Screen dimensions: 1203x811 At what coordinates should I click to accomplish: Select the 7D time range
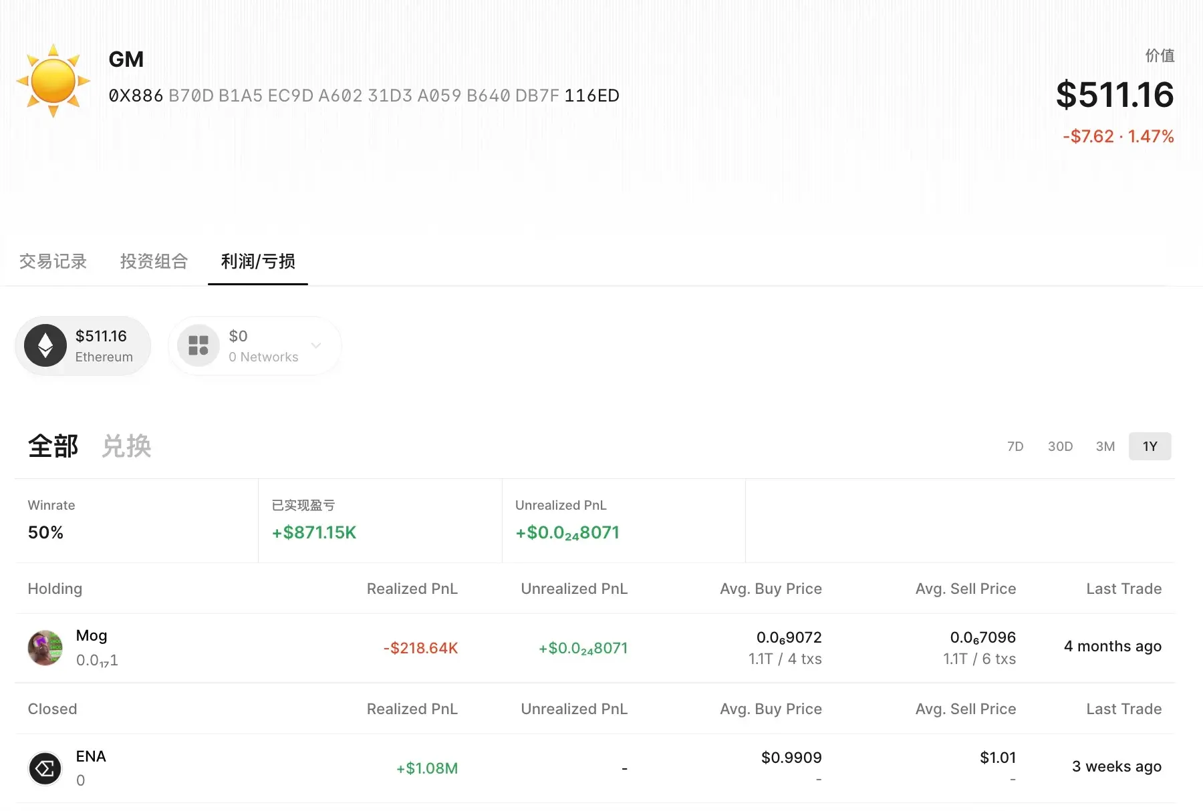click(x=1015, y=446)
